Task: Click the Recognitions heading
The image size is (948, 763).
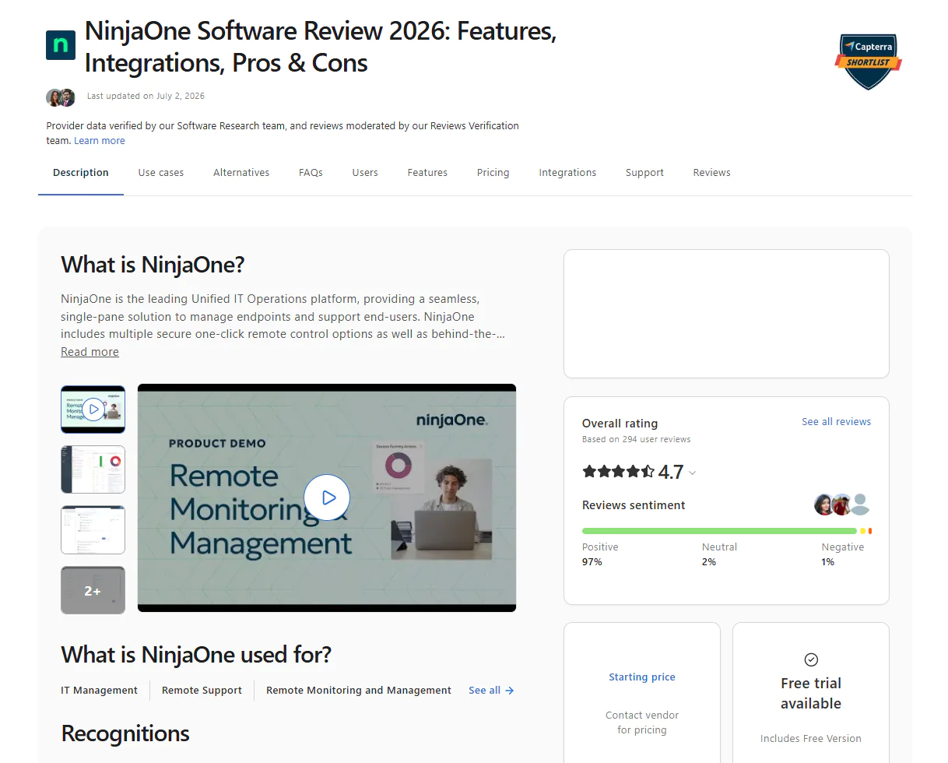Action: [125, 733]
